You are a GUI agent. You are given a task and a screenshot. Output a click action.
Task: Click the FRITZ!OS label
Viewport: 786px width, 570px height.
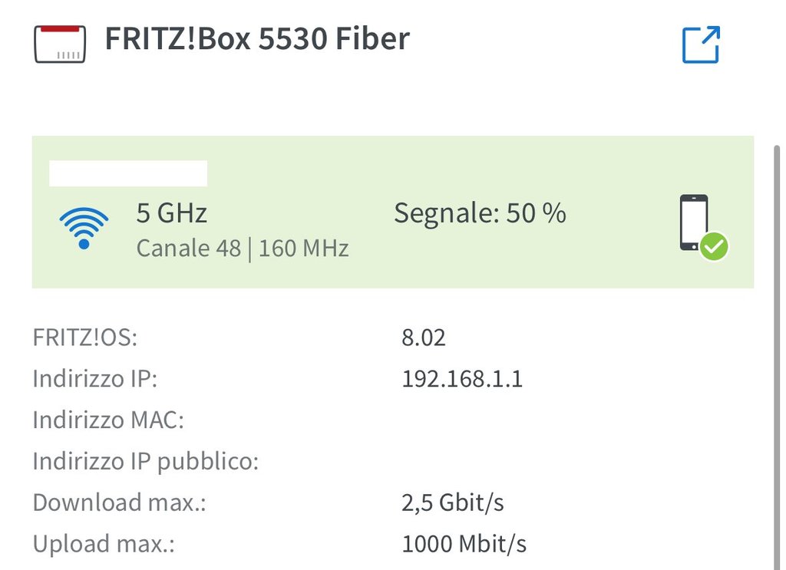[x=85, y=338]
